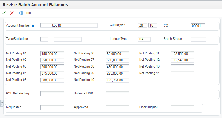Image resolution: width=222 pixels, height=118 pixels.
Task: Select the Net Posting 10 amount field
Action: pyautogui.click(x=117, y=80)
